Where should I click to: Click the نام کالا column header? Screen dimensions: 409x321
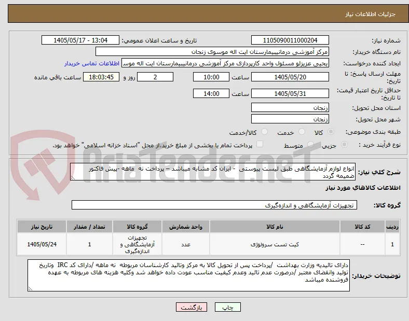[275, 227]
